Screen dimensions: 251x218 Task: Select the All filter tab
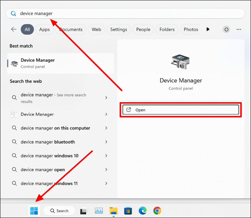click(27, 29)
